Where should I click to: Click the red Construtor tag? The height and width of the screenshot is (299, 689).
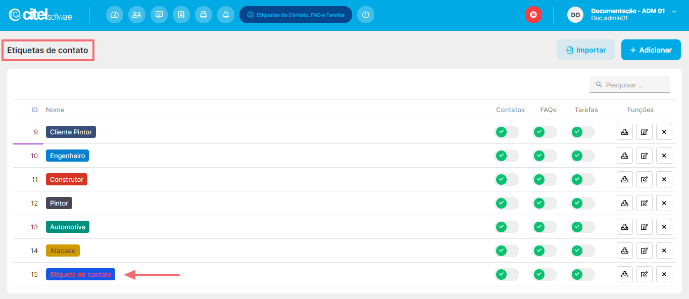(x=67, y=179)
